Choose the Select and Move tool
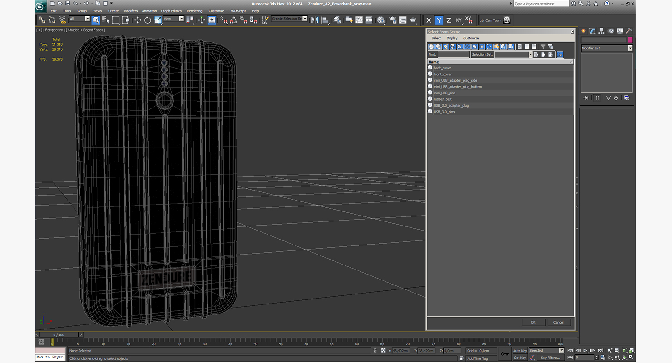The height and width of the screenshot is (363, 672). point(138,20)
